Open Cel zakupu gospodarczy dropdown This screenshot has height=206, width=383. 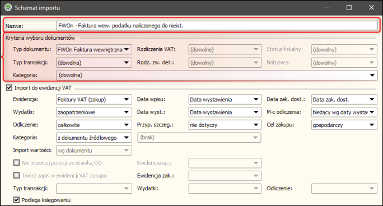click(x=344, y=125)
